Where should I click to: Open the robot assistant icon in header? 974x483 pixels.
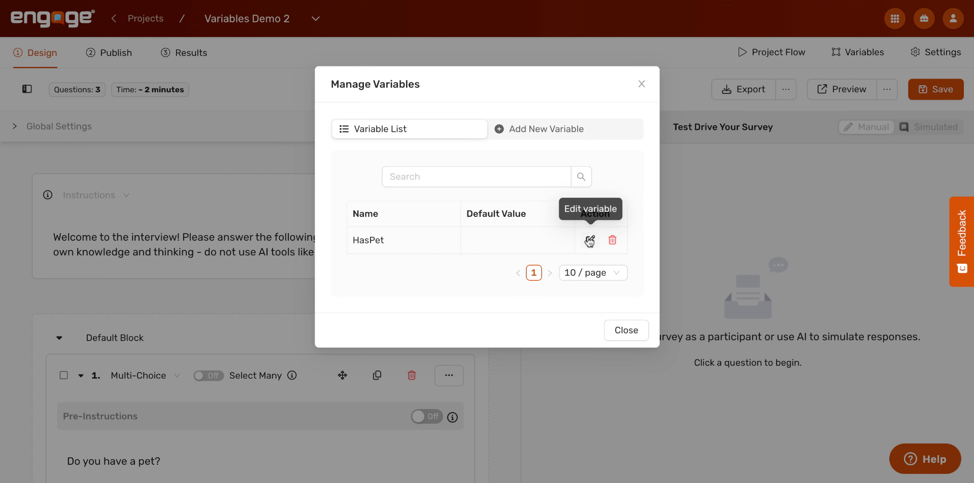[x=924, y=19]
